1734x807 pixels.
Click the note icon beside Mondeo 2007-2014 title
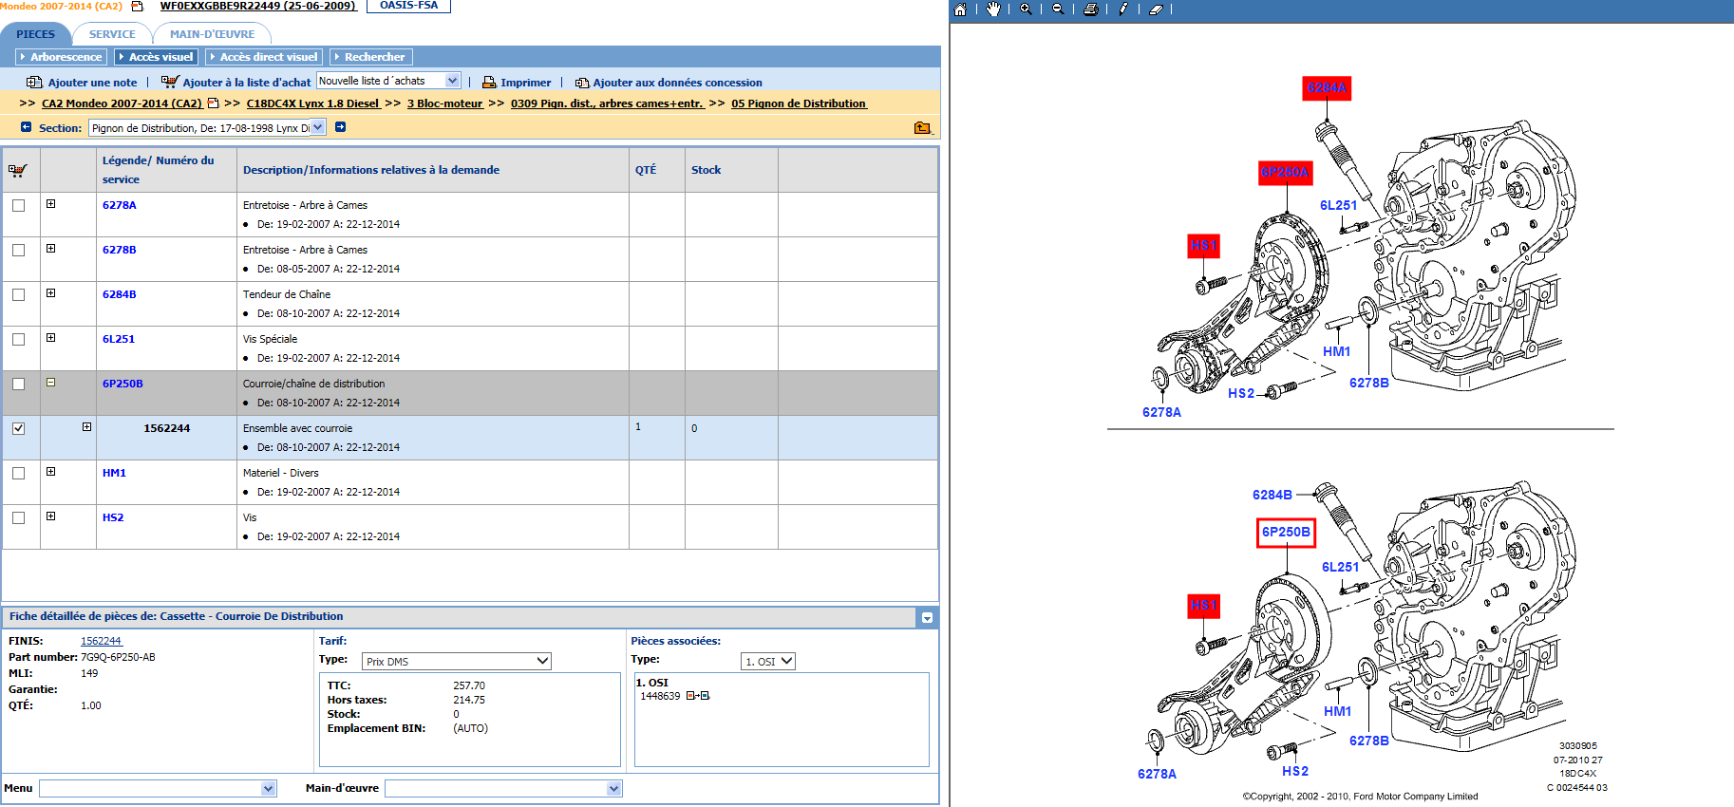pyautogui.click(x=137, y=6)
